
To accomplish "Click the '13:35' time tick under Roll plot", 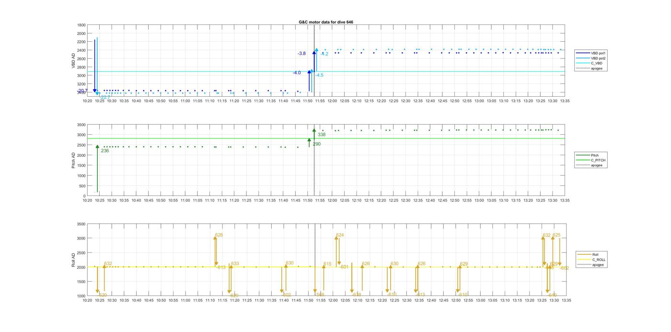I will click(x=566, y=301).
